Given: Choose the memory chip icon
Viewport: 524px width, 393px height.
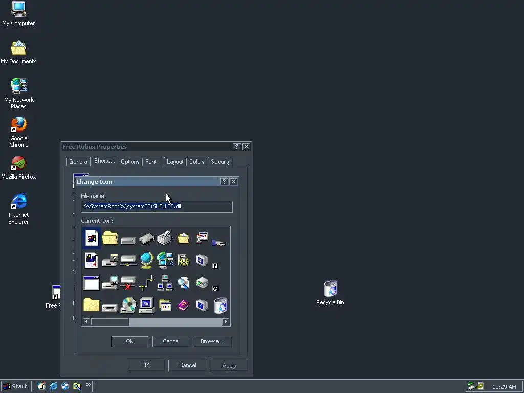Looking at the screenshot, I should (146, 238).
